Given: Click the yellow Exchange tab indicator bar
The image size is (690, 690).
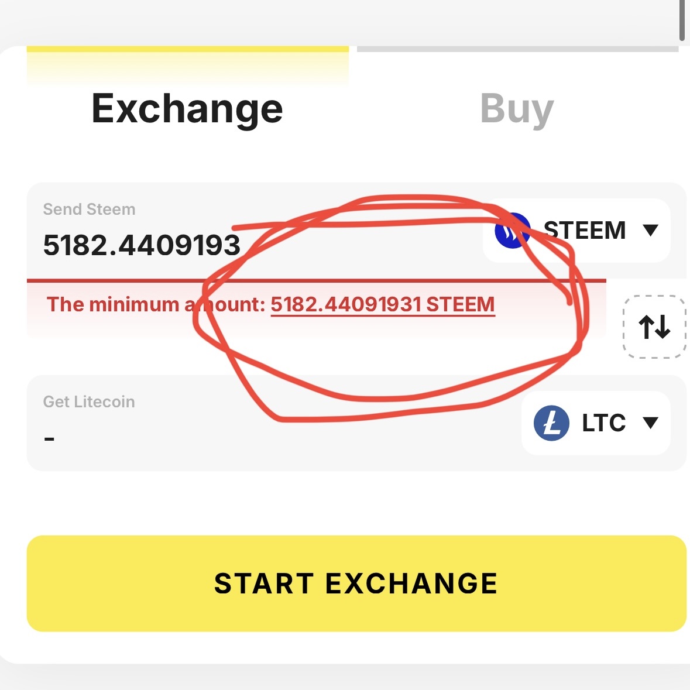Looking at the screenshot, I should pyautogui.click(x=188, y=49).
